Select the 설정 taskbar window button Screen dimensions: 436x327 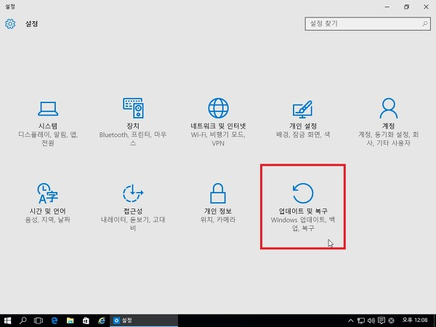144,320
